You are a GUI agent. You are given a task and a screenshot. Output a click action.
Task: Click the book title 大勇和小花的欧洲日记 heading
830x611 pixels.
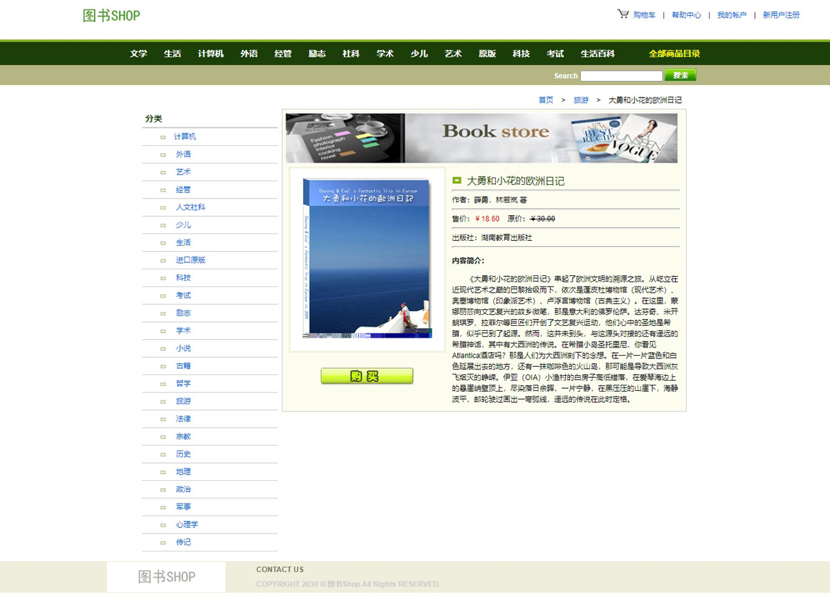515,181
